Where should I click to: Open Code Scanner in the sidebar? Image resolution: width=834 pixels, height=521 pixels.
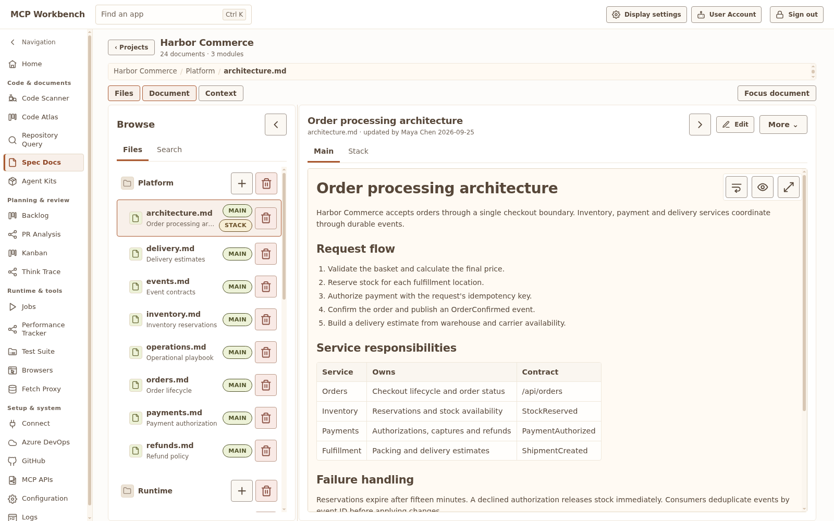(x=44, y=98)
